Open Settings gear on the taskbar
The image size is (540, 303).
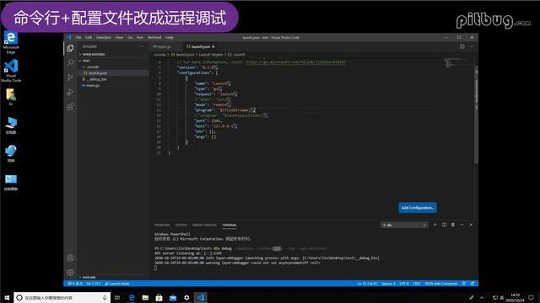tap(186, 297)
